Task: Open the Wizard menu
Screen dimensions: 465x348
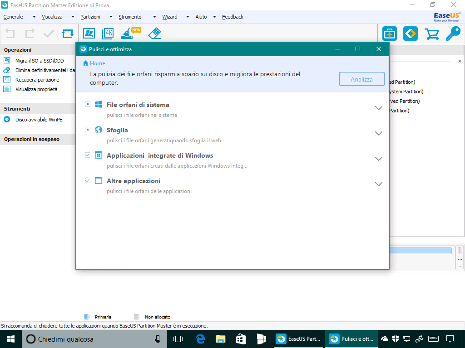Action: 170,17
